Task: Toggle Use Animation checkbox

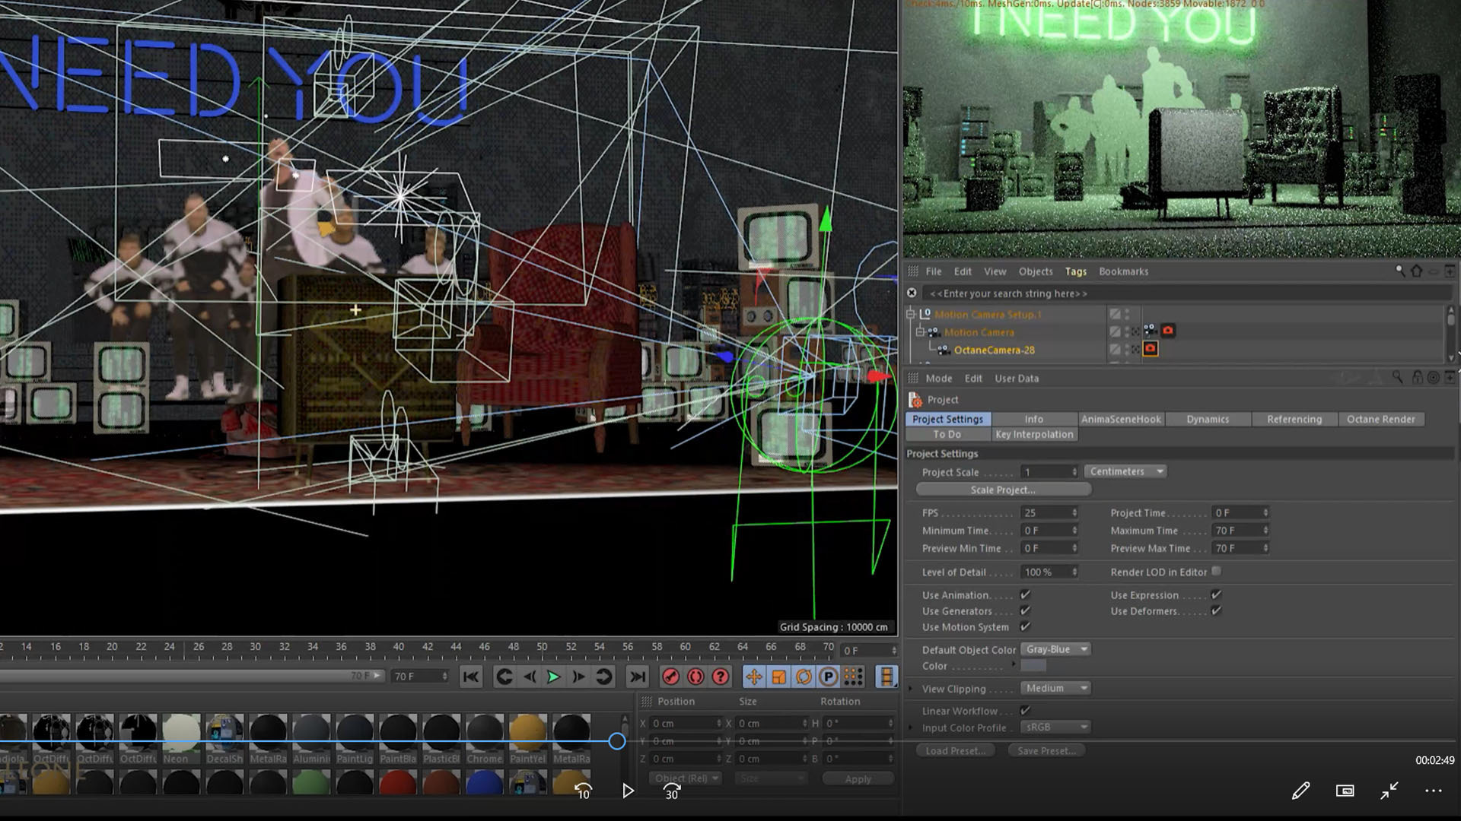Action: [1025, 594]
